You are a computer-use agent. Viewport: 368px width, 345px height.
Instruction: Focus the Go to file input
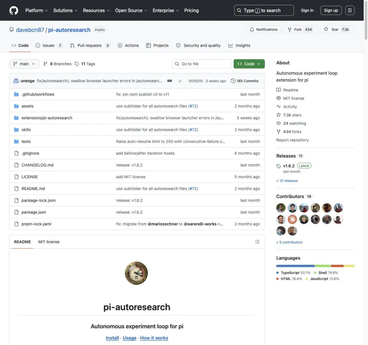click(202, 64)
